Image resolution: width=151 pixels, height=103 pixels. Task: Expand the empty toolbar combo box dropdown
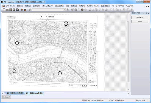tap(65, 10)
